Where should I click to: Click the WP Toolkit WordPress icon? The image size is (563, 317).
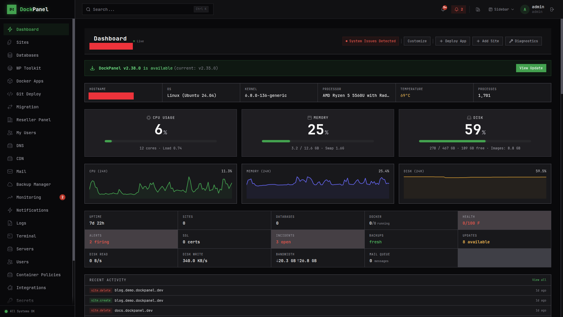click(x=10, y=68)
